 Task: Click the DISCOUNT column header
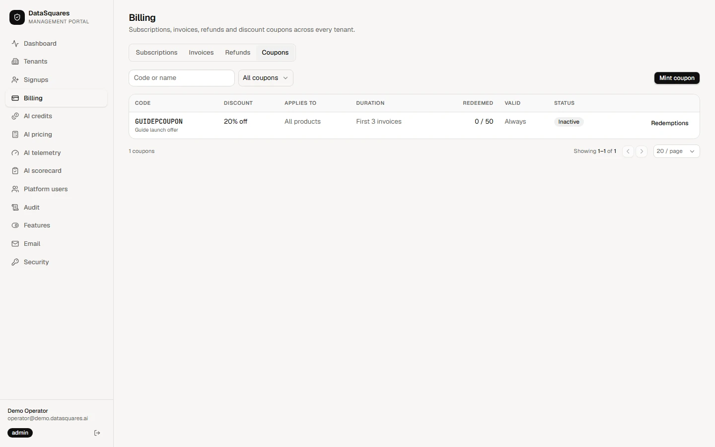click(x=238, y=103)
